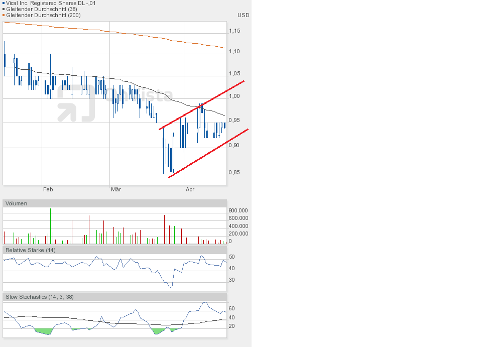The image size is (482, 347).
Task: Click the USD currency label
Action: [243, 15]
